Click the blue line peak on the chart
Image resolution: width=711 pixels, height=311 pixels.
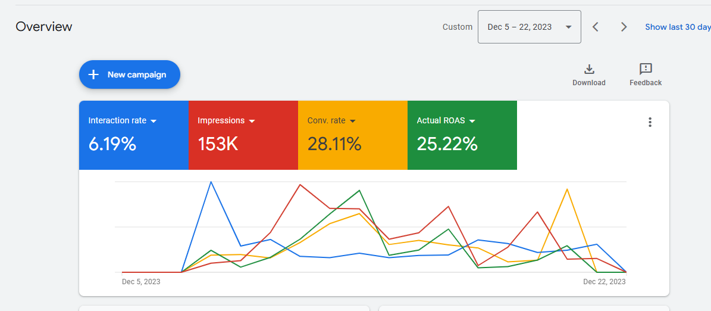coord(211,182)
